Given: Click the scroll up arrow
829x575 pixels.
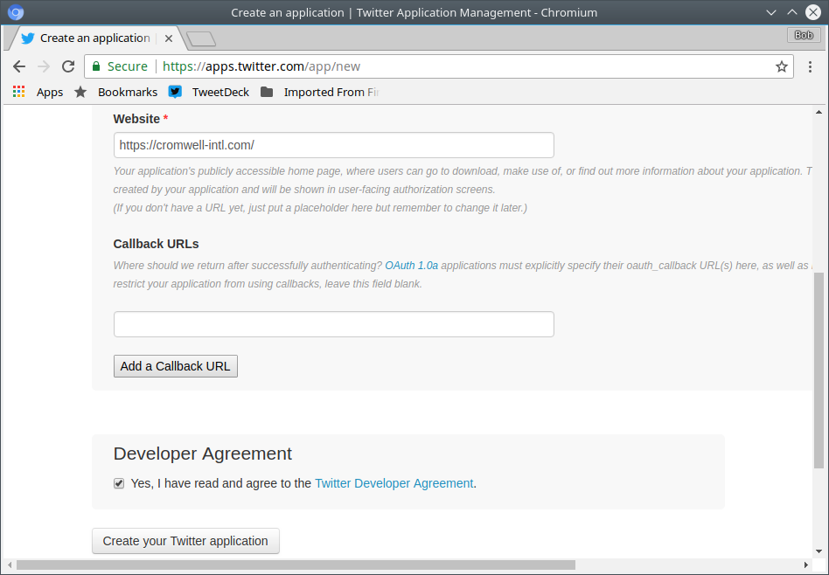Looking at the screenshot, I should pos(819,112).
